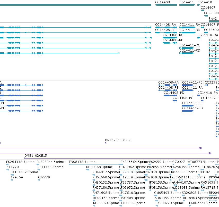Select protein label CG14411-PC
Viewport: 219px width, 207px height.
pos(192,82)
